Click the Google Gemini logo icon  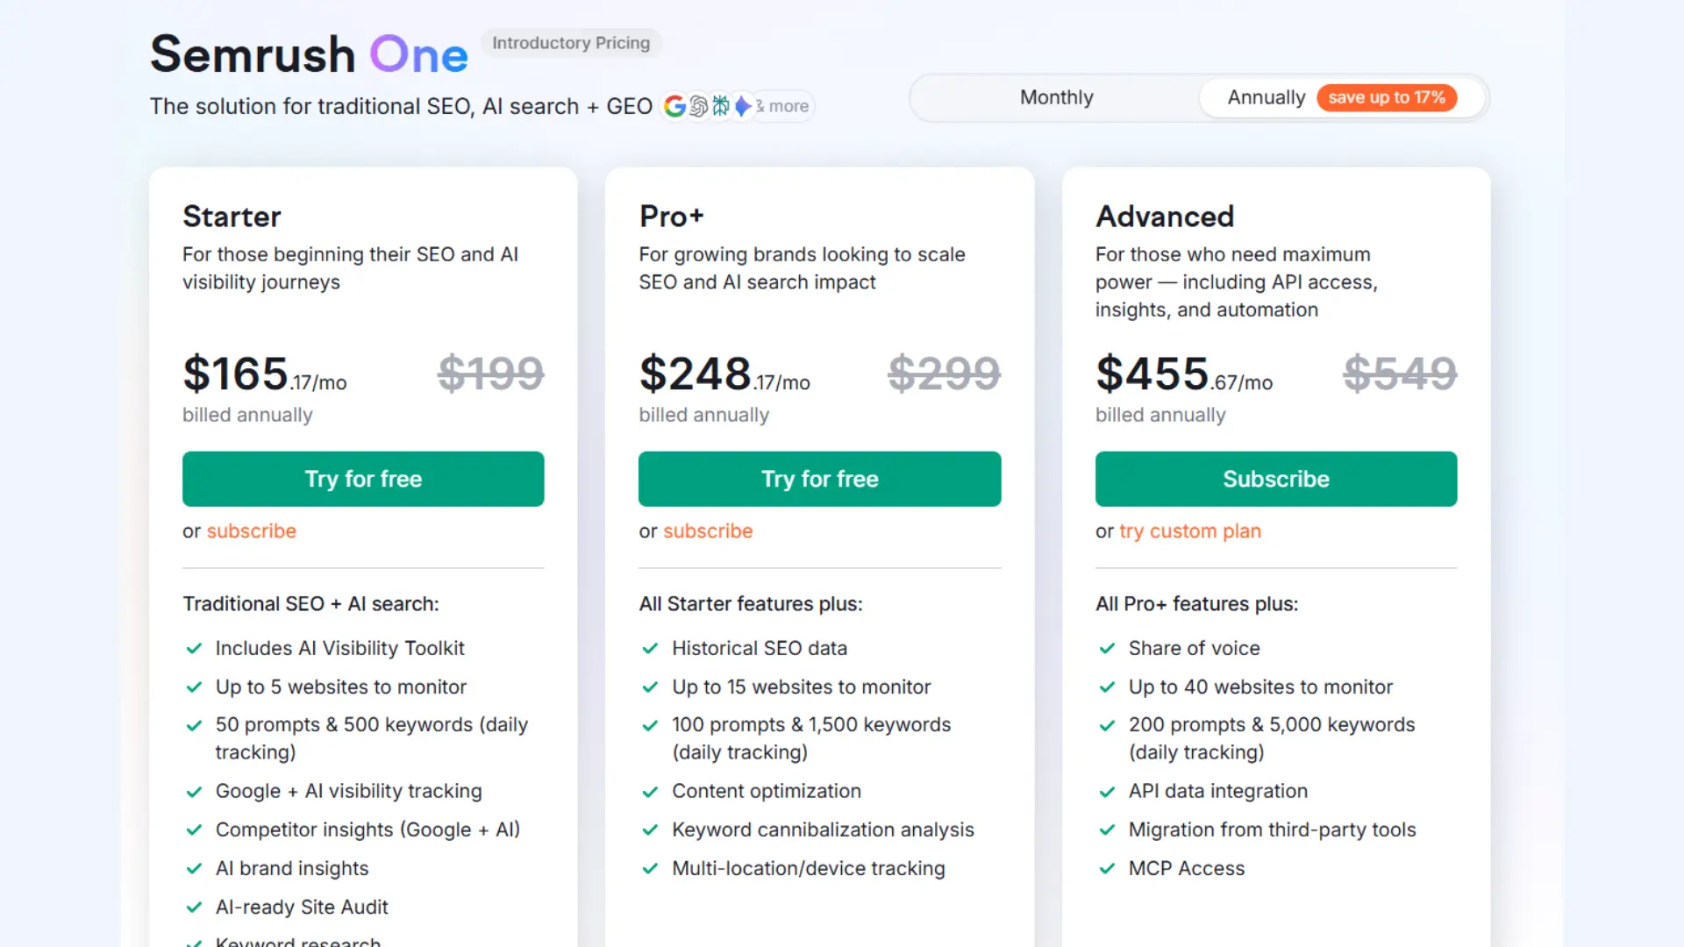(x=743, y=106)
